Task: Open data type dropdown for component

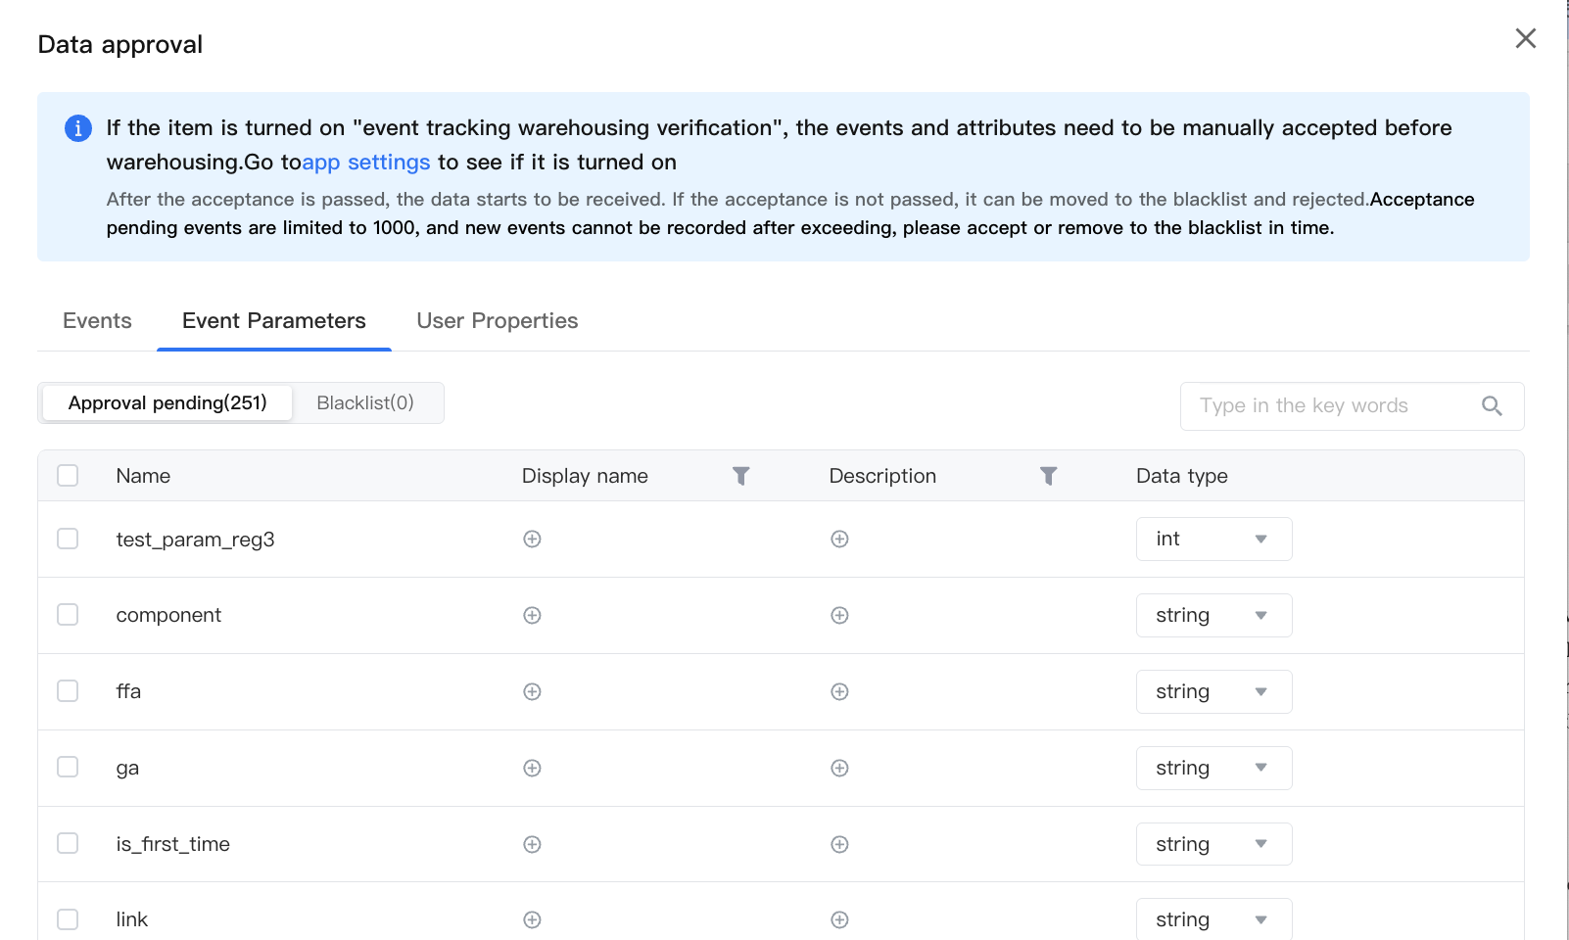Action: (x=1213, y=615)
